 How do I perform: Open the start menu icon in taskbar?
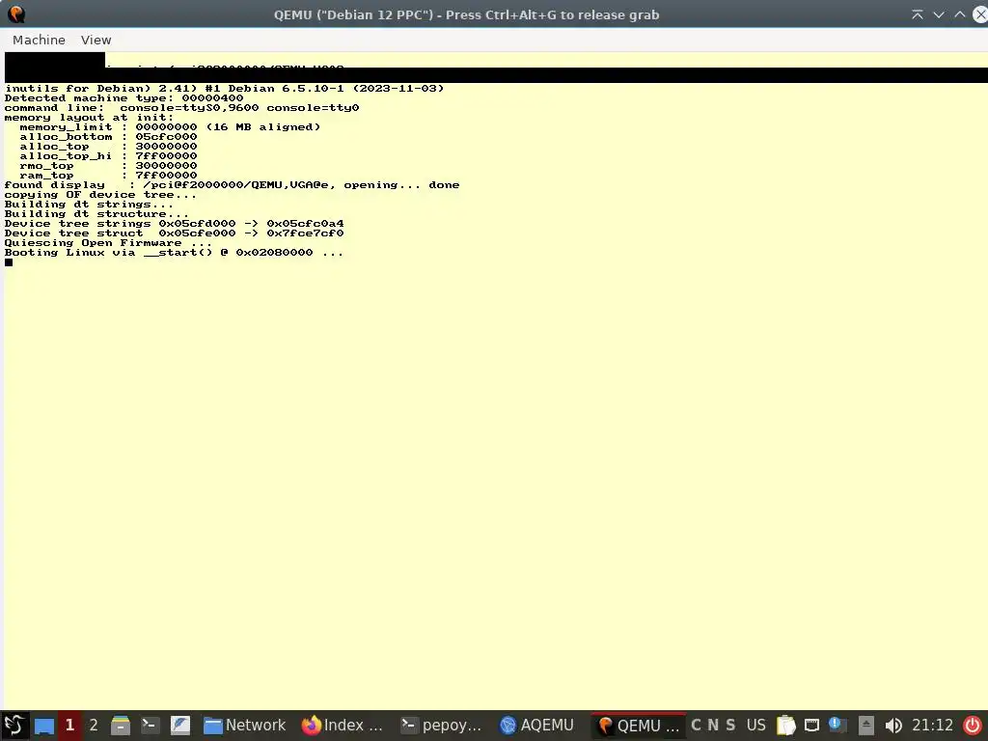coord(14,726)
